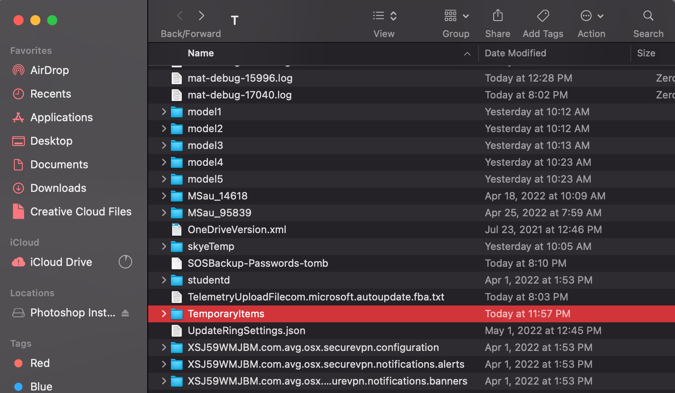Select the Red tag in sidebar
Image resolution: width=675 pixels, height=393 pixels.
[40, 363]
